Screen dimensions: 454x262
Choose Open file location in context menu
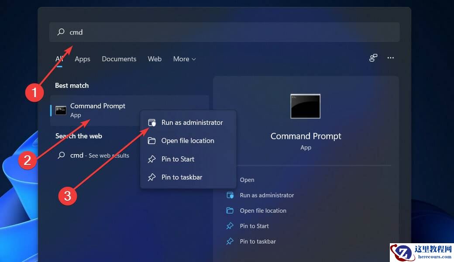pyautogui.click(x=188, y=141)
